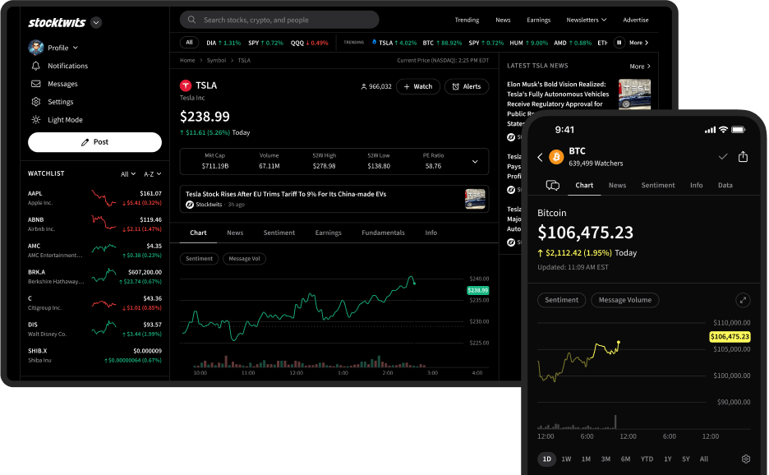
Task: Tap the back chevron beside the BTC logo
Action: point(538,155)
